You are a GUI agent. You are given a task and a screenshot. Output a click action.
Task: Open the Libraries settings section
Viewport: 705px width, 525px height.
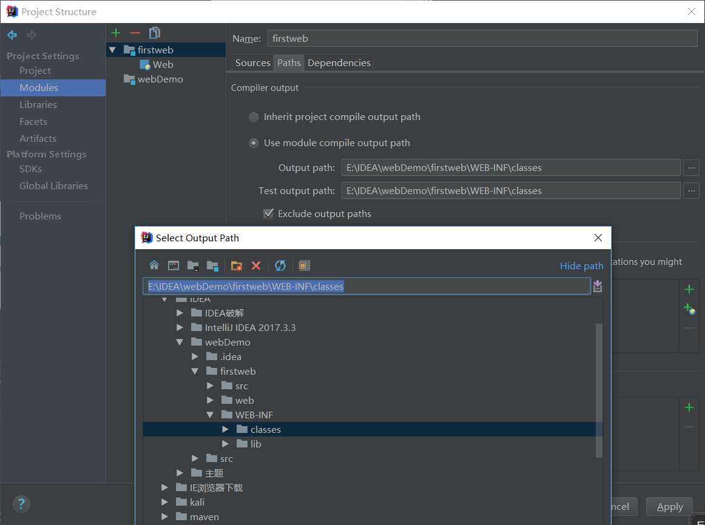38,105
